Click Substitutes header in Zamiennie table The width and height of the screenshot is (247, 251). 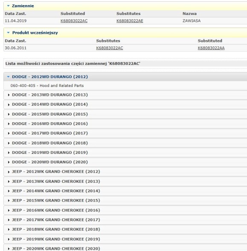(128, 14)
